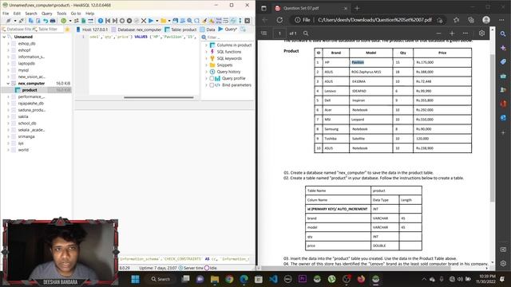511x287 pixels.
Task: Click the Windows Start button
Action: [x=135, y=279]
